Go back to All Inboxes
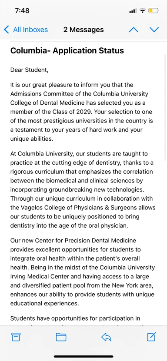Screen dimensions: 167x361 click(x=30, y=30)
